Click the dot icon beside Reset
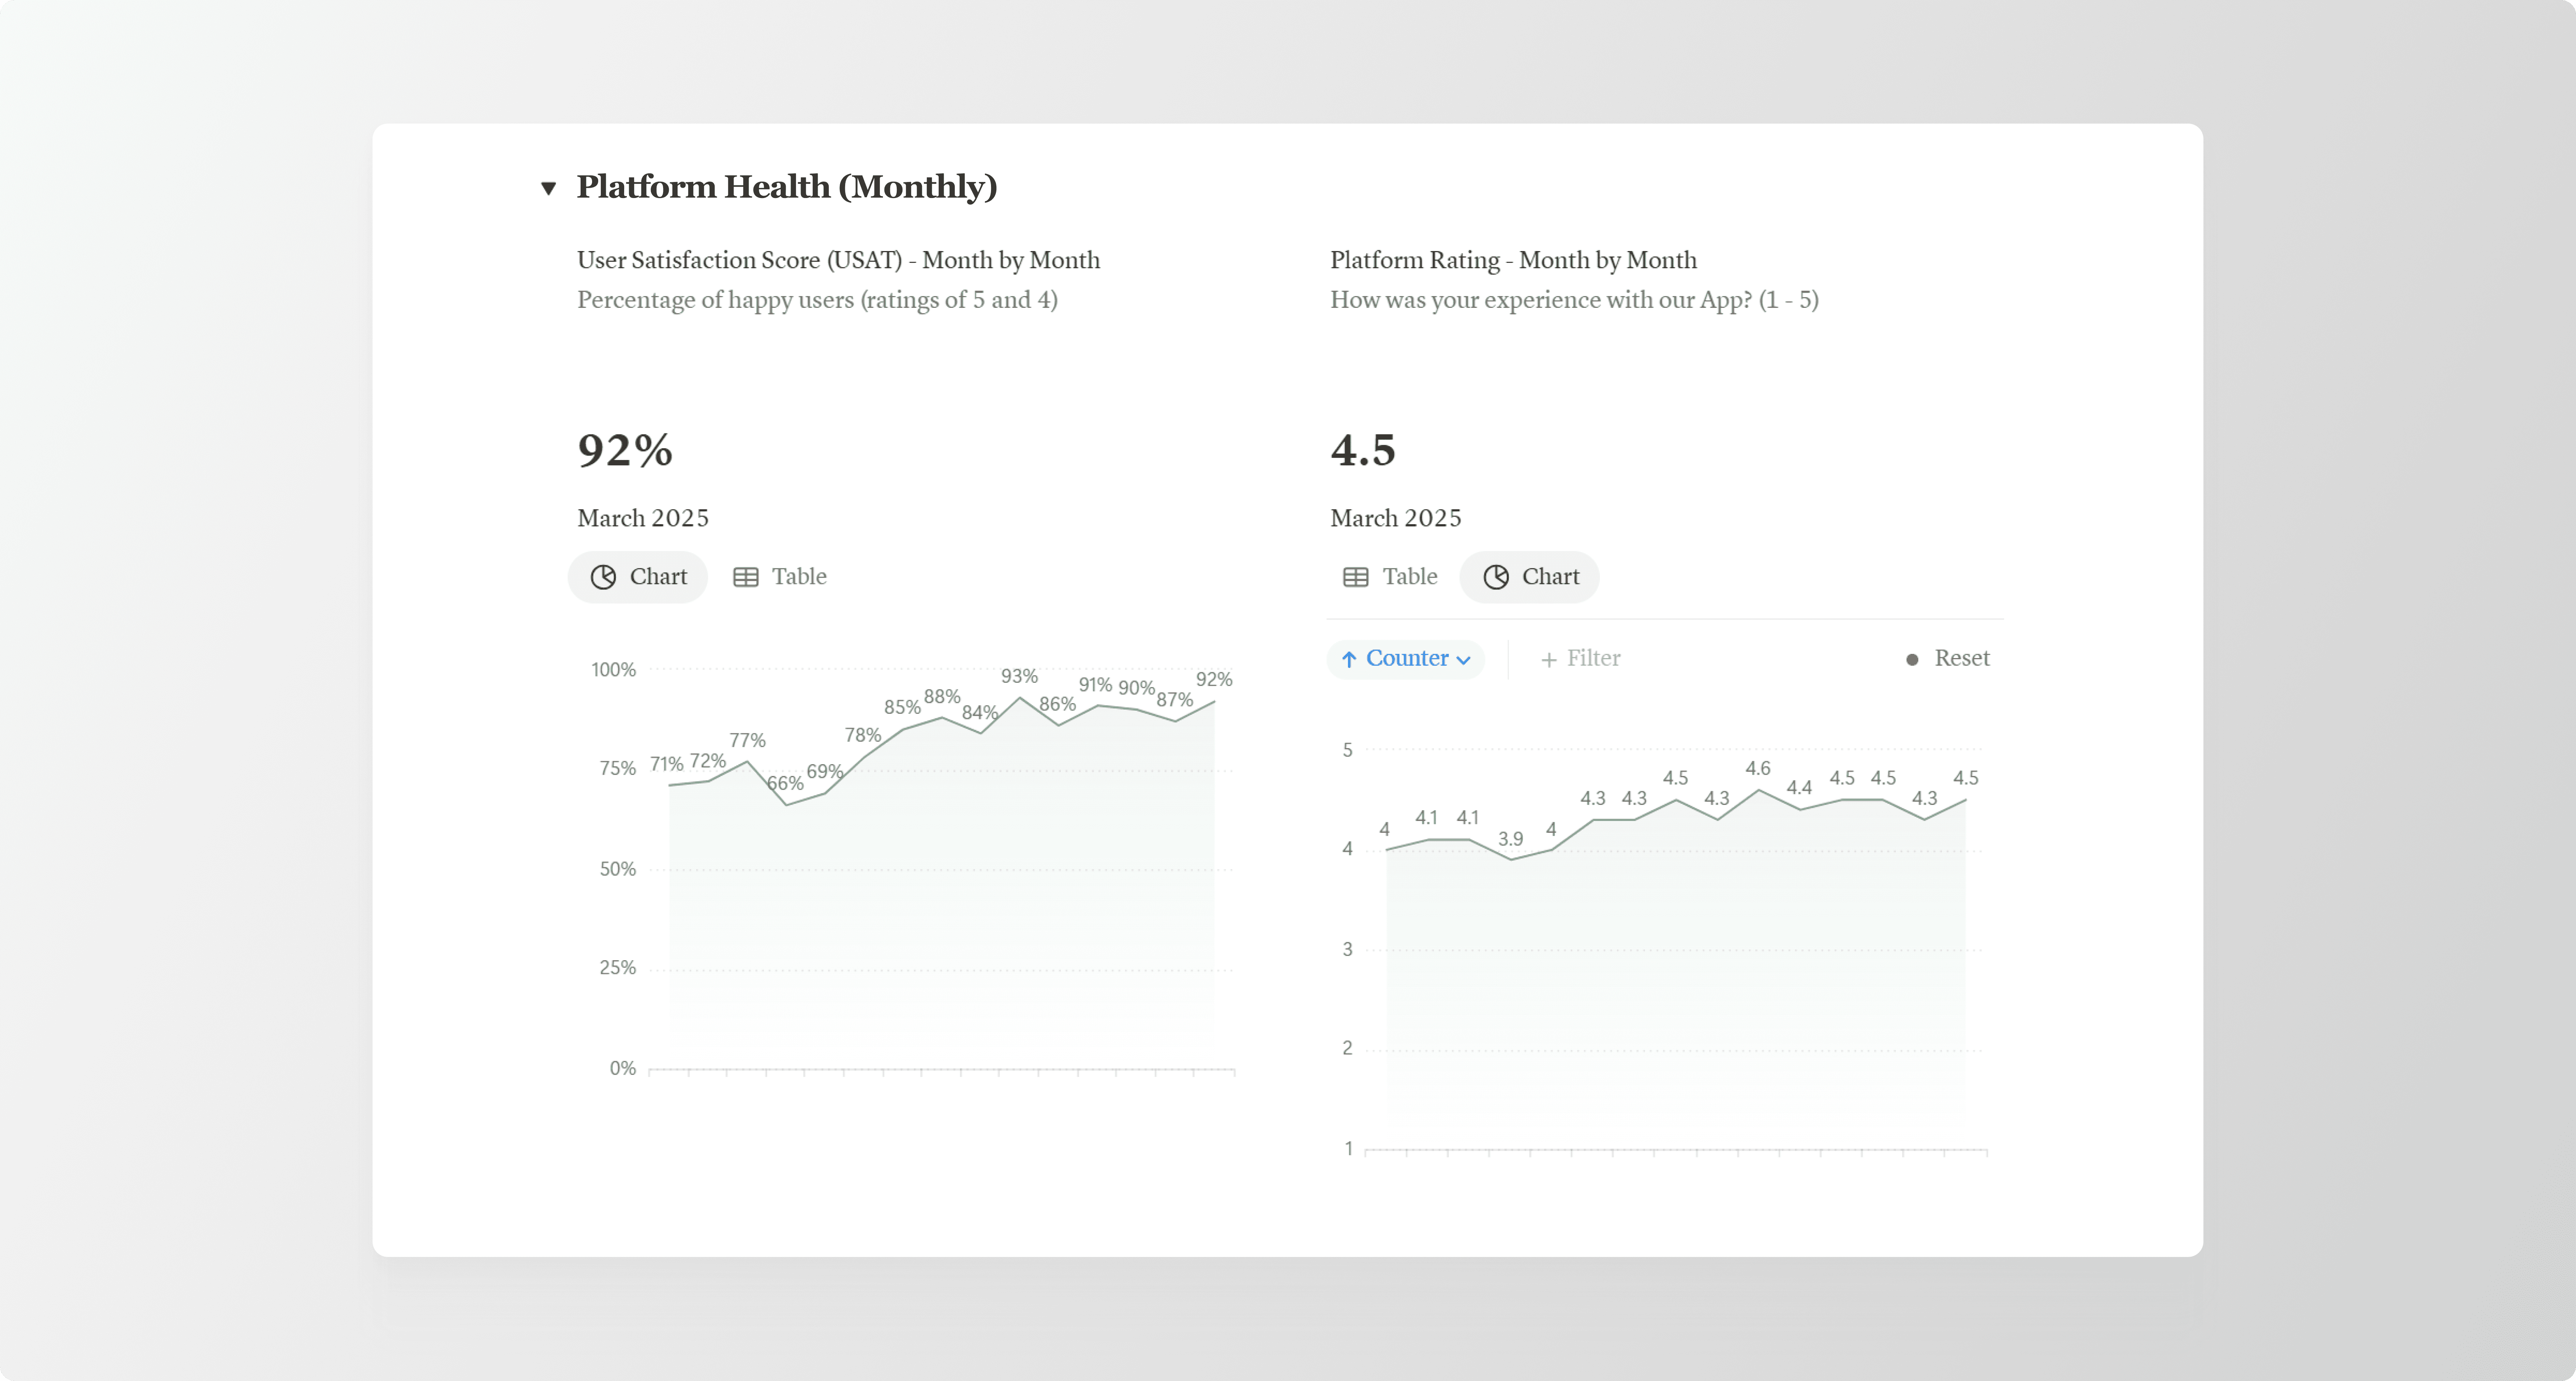 coord(1912,660)
